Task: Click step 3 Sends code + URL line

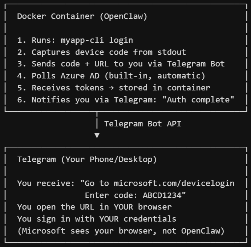Action: (x=121, y=64)
